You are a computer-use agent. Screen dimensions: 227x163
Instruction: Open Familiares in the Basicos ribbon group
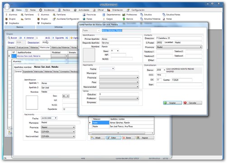[28, 14]
